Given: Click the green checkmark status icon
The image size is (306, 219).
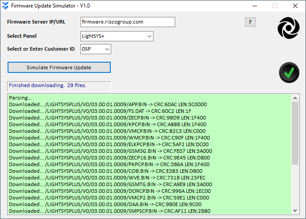Looking at the screenshot, I should click(289, 72).
